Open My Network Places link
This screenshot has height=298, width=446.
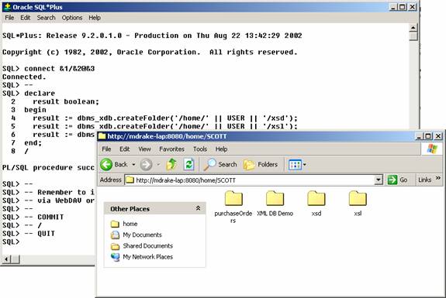147,257
